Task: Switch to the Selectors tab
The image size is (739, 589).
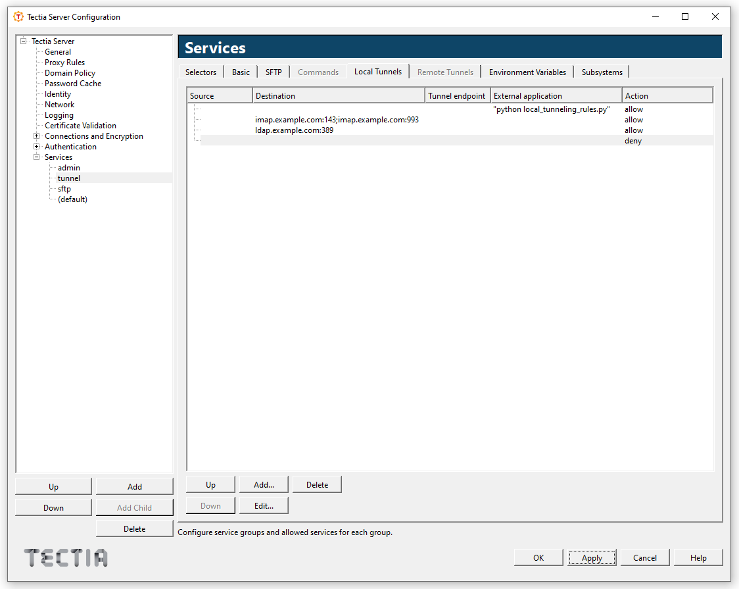Action: point(201,72)
